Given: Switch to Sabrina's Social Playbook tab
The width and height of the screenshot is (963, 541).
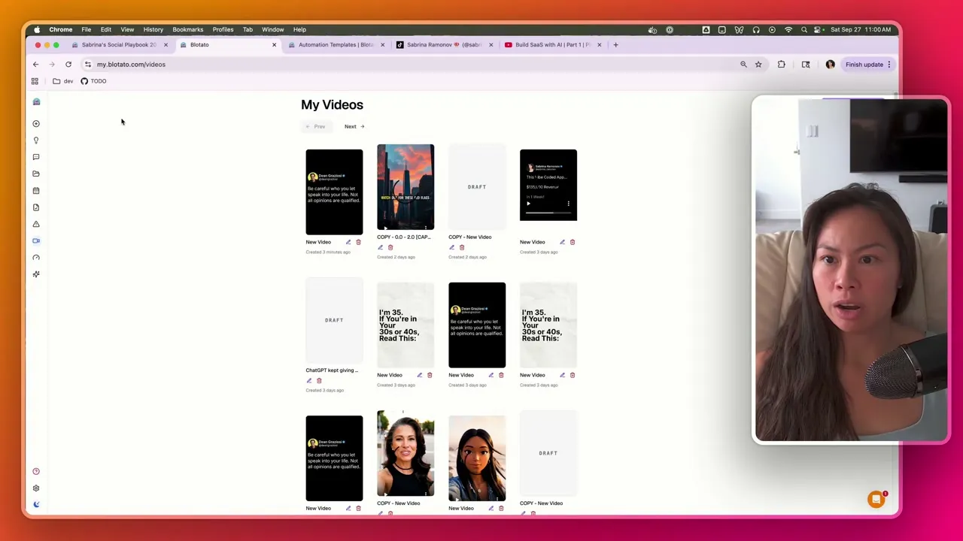Looking at the screenshot, I should [119, 45].
